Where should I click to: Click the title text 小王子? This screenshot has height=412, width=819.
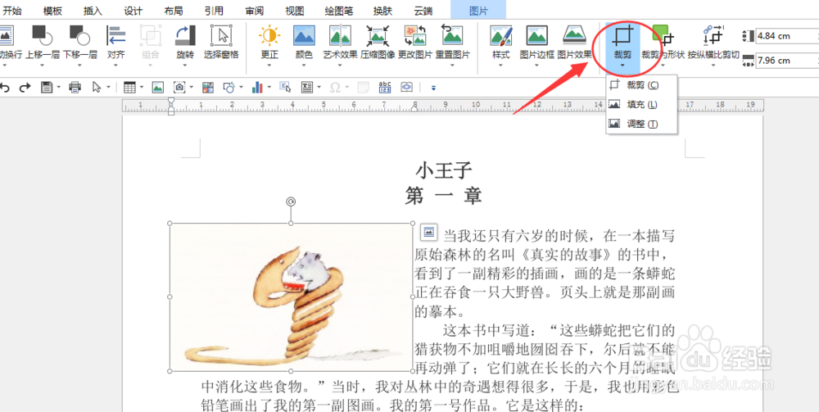443,170
